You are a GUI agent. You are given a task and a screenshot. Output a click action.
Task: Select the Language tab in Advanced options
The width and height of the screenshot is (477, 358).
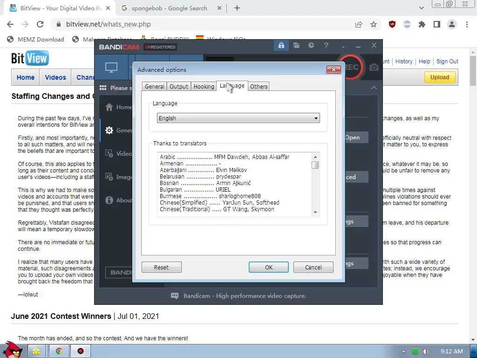tap(232, 86)
